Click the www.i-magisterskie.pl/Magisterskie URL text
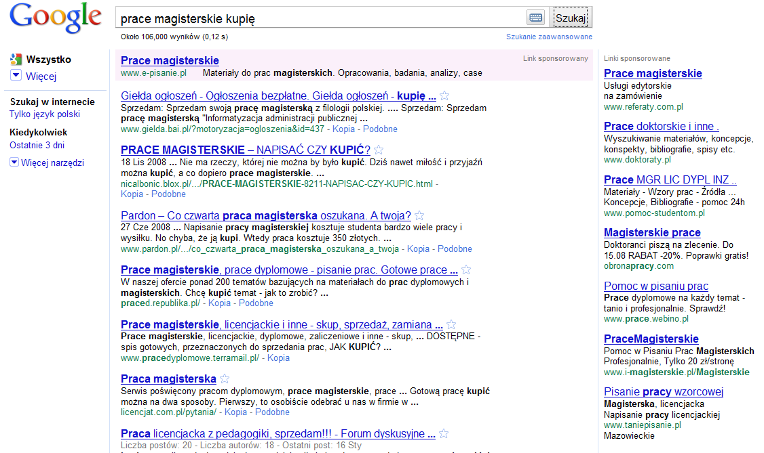 [676, 372]
